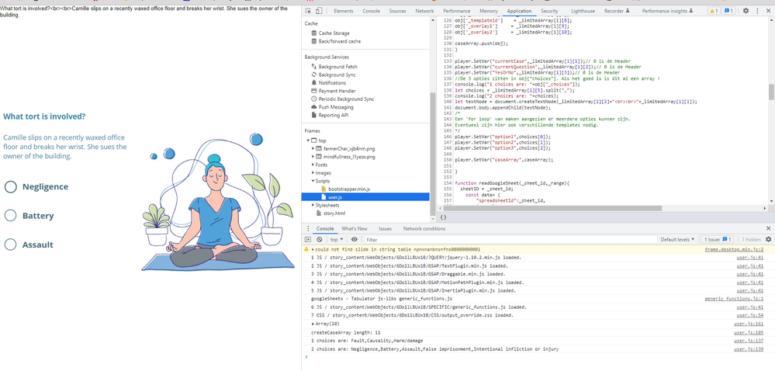Expand the Stylesheets tree folder

[x=311, y=205]
